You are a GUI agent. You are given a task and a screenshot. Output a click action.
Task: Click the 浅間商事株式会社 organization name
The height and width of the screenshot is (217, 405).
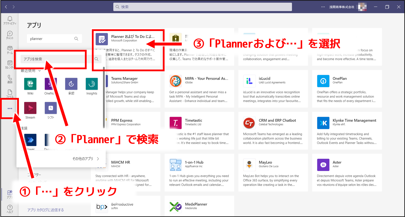pyautogui.click(x=342, y=7)
